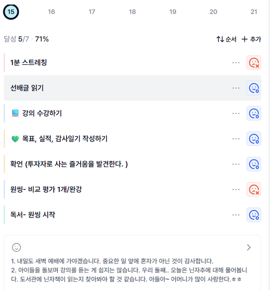Open more options for 1분 스트레칭
This screenshot has height=290, width=270.
coord(236,62)
